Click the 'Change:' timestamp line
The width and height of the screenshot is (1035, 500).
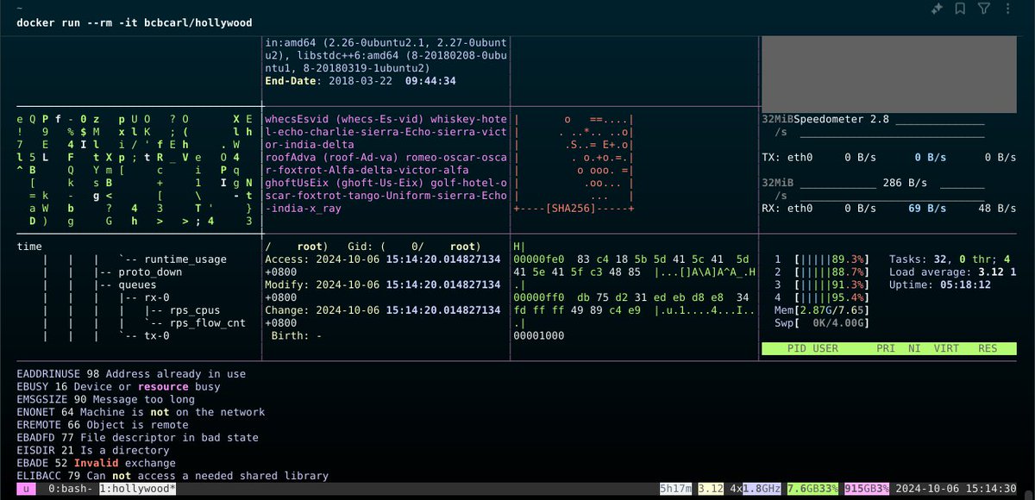(383, 310)
